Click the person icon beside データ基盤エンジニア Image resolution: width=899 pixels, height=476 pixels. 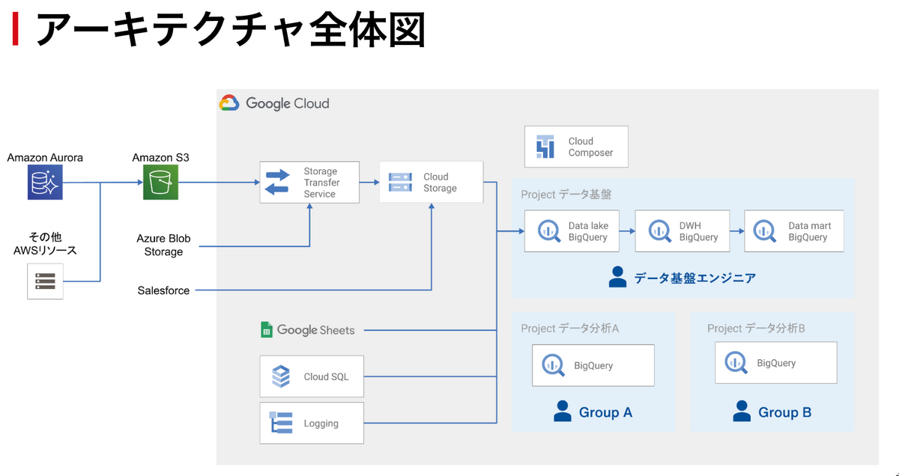tap(617, 278)
